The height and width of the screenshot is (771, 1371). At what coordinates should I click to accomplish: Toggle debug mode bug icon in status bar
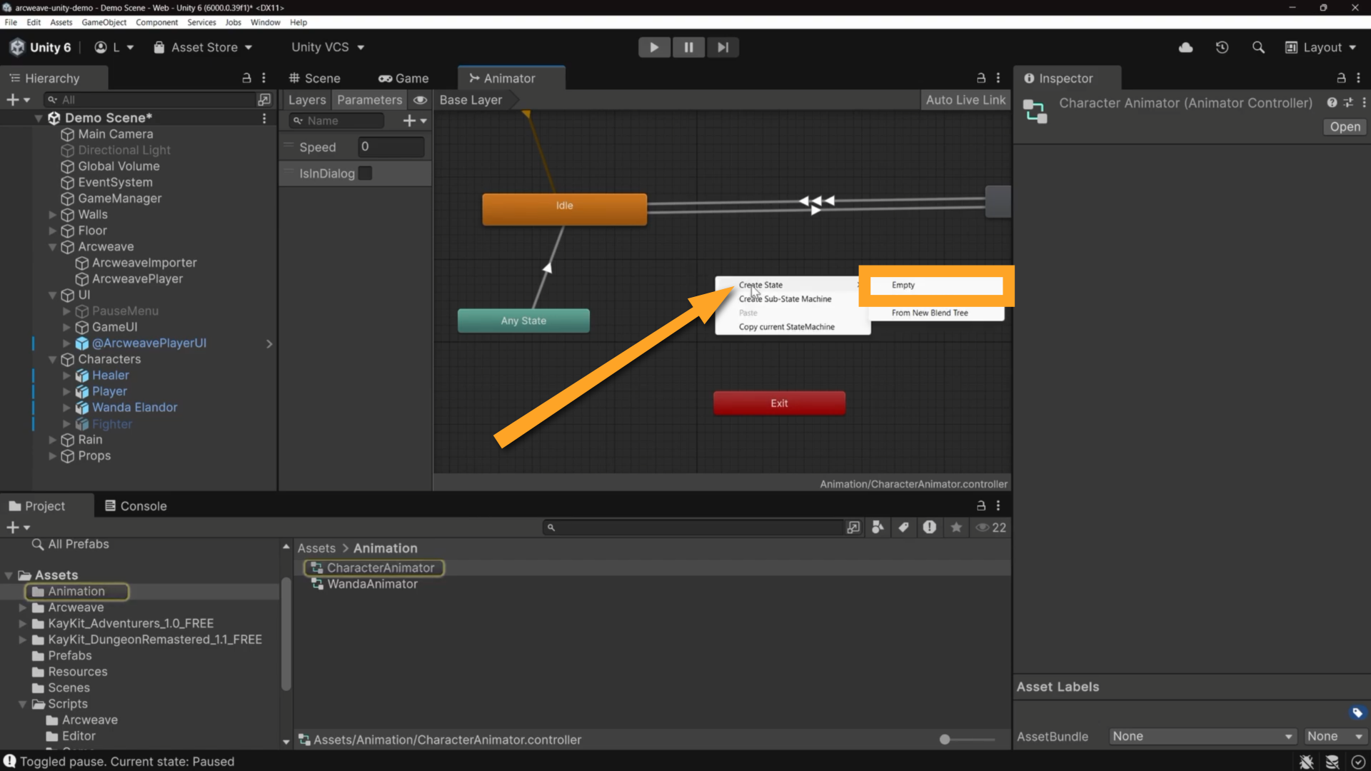coord(1306,762)
